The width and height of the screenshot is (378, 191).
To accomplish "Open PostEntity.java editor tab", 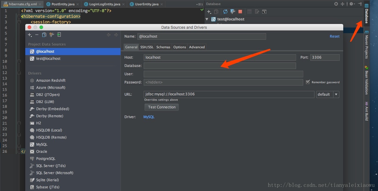I will [x=62, y=4].
